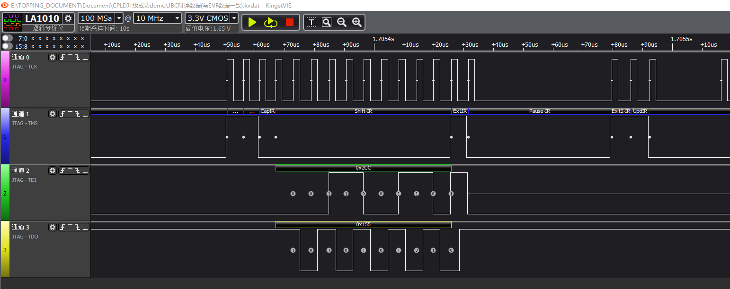Open the 10 MHz sample rate dropdown

pyautogui.click(x=177, y=18)
